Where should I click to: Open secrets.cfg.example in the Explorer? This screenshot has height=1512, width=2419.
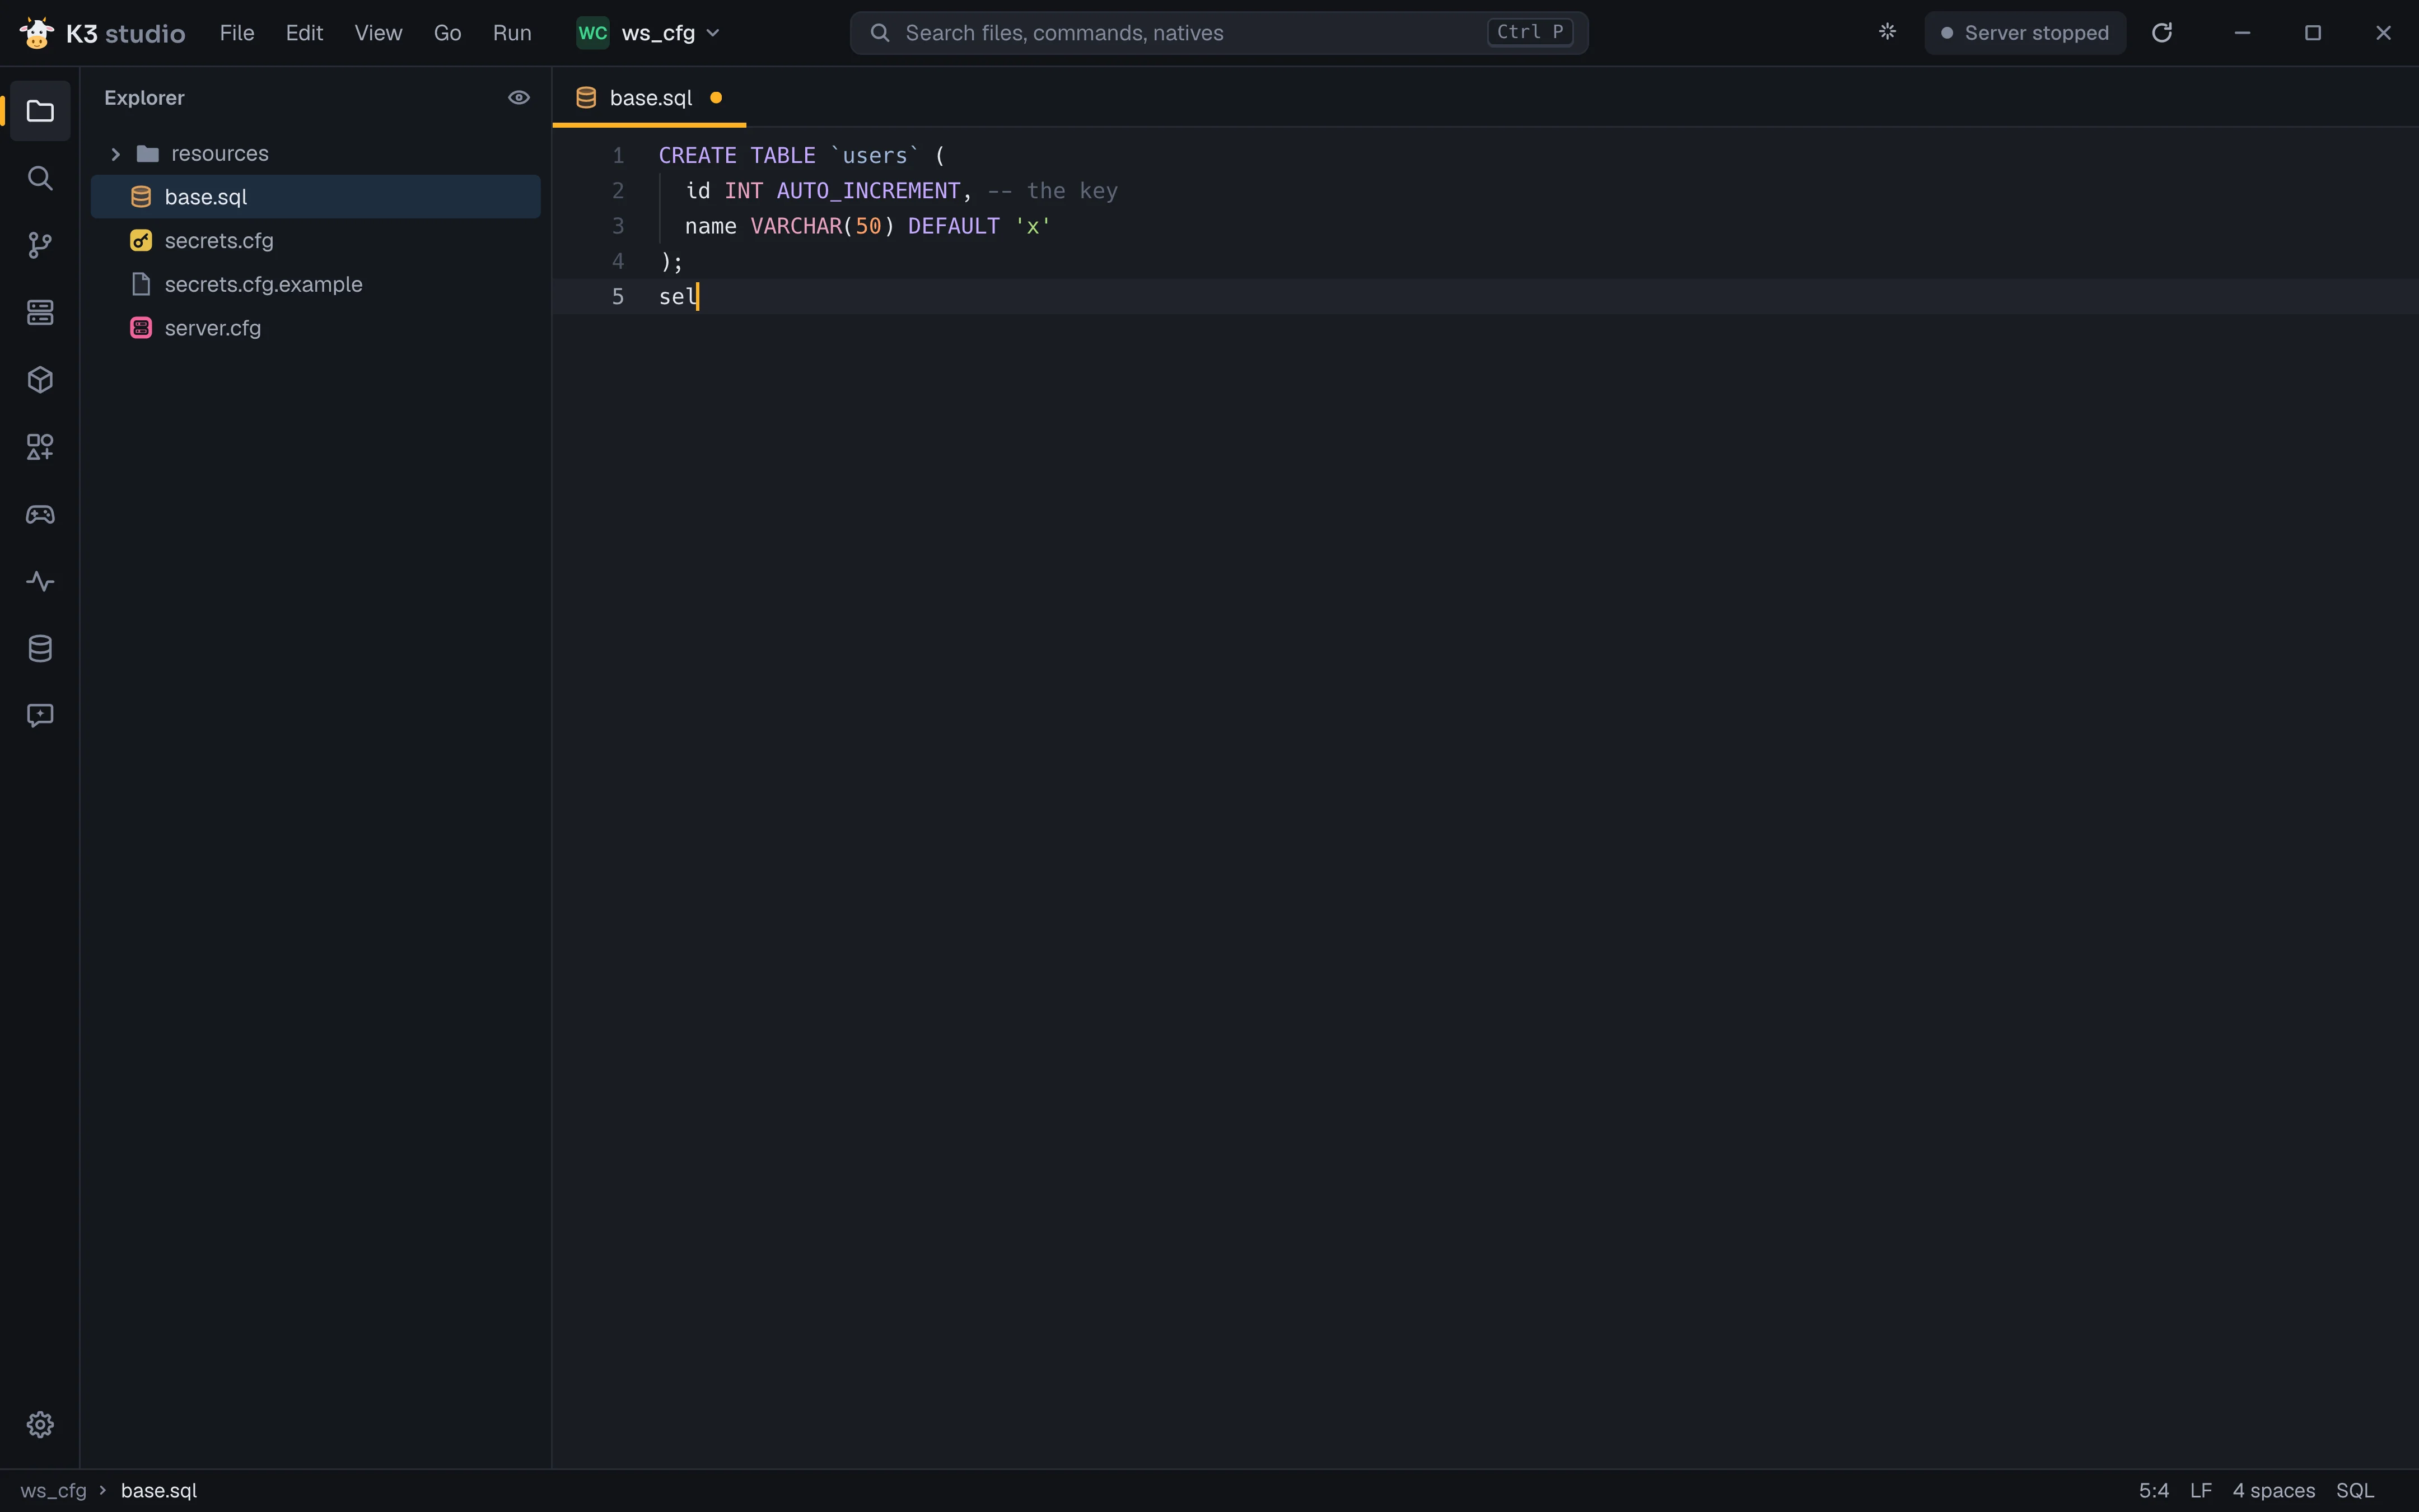click(315, 285)
